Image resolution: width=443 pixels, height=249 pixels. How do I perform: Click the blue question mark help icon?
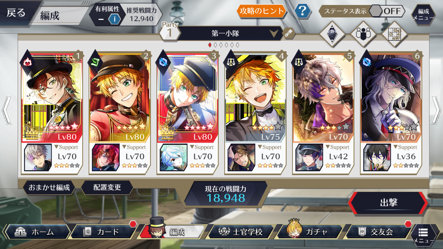(302, 11)
